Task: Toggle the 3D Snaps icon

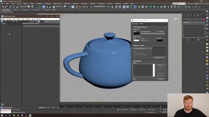Action: [x=77, y=7]
